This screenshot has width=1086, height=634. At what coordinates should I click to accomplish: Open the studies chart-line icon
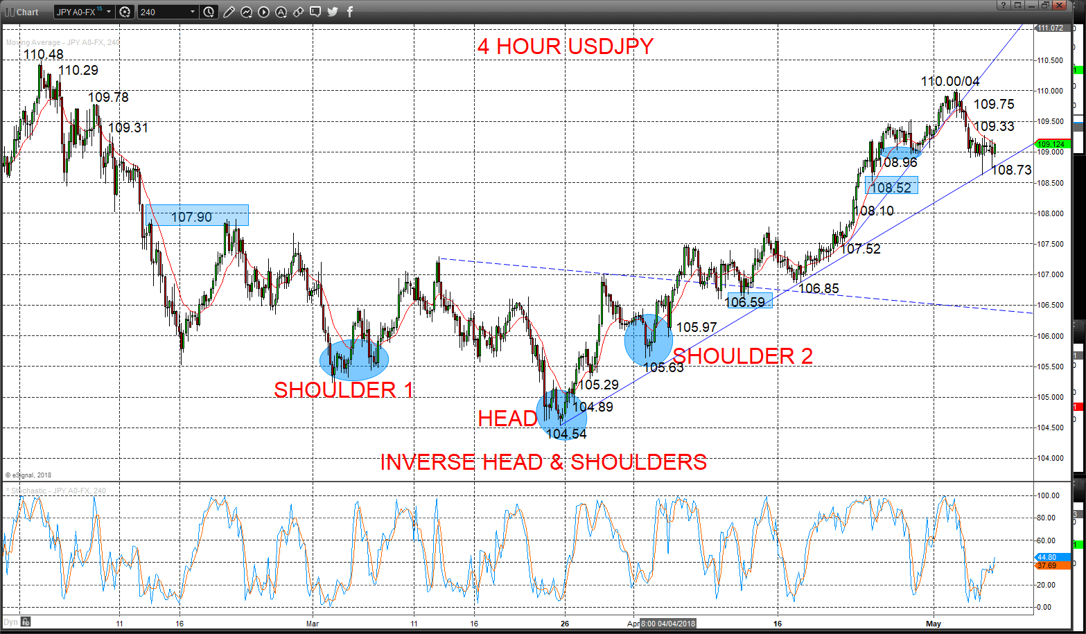tap(246, 12)
